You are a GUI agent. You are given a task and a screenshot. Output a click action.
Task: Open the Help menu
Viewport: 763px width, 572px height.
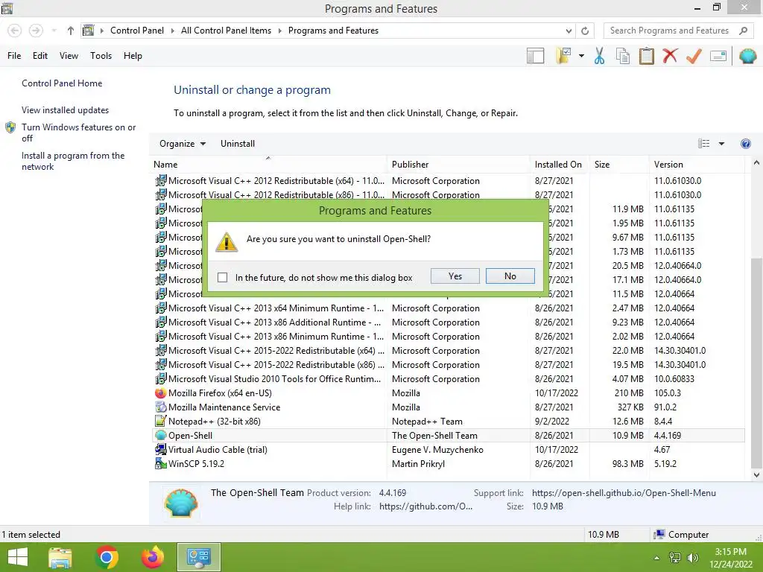pyautogui.click(x=133, y=56)
